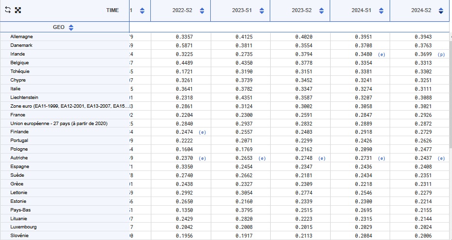Select the Tchéquie row label
452x240 pixels.
[20, 71]
